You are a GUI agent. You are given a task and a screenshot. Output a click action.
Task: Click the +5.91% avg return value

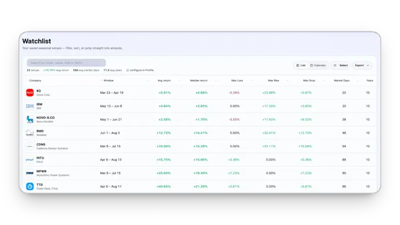click(165, 93)
